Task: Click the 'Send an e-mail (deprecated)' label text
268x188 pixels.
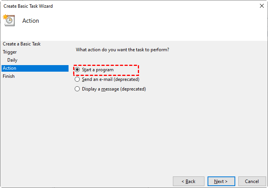Action: click(111, 79)
